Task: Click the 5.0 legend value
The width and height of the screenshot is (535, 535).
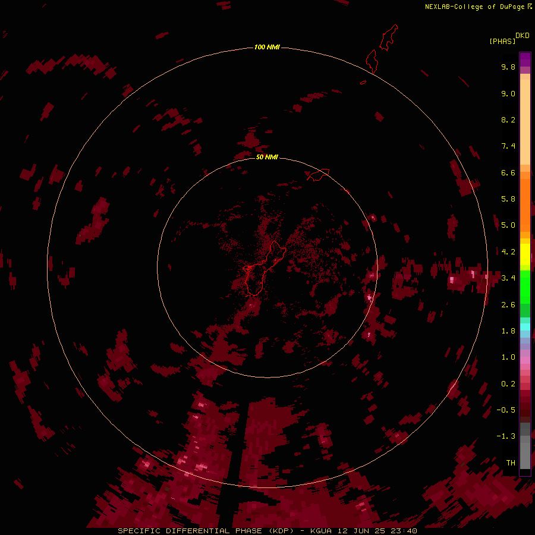Action: coord(508,225)
